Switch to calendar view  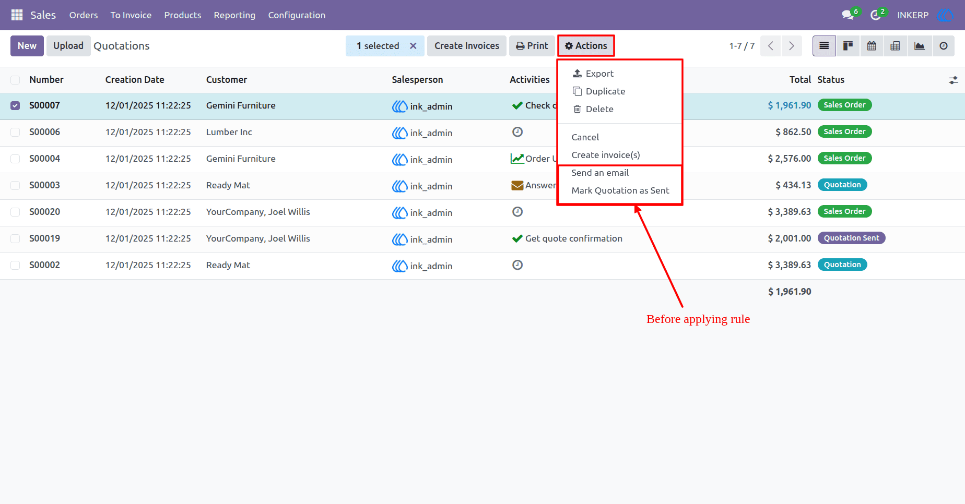click(x=872, y=46)
